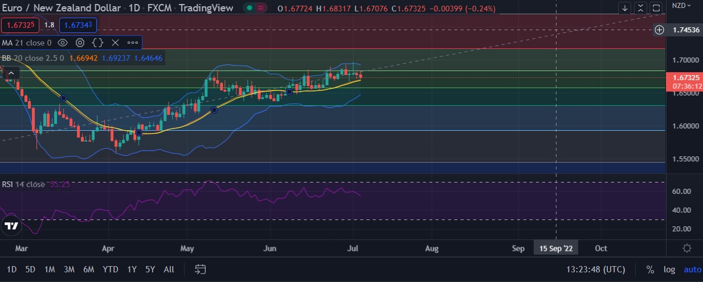Viewport: 703px width, 282px height.
Task: Collapse pane with the inward chevrons icon
Action: (x=641, y=8)
